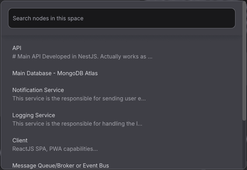Choose the Logging Service node
The width and height of the screenshot is (247, 170).
tap(122, 119)
